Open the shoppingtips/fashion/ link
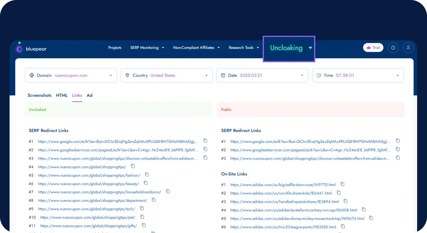The image size is (427, 233). (89, 175)
